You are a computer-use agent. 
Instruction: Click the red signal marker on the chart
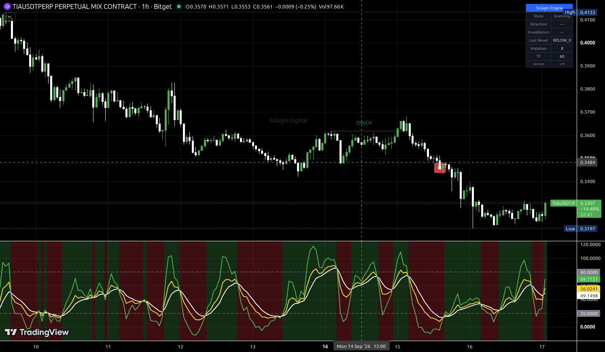440,167
